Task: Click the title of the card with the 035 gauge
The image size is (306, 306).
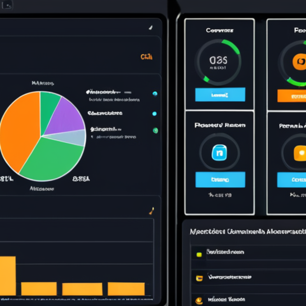Action: tap(220, 30)
